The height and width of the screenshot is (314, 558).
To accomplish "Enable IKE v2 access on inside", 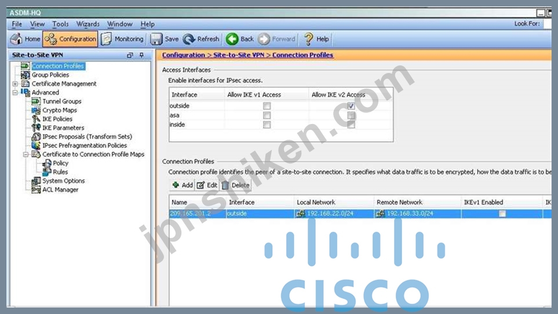I will tap(351, 125).
